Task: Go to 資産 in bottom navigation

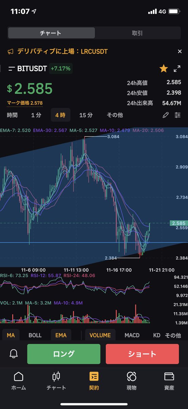Action: [x=169, y=381]
